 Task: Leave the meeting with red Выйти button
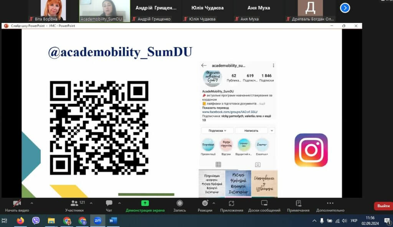tap(383, 206)
